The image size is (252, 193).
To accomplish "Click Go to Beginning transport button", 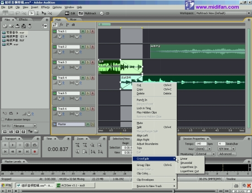I will click(x=5, y=151).
